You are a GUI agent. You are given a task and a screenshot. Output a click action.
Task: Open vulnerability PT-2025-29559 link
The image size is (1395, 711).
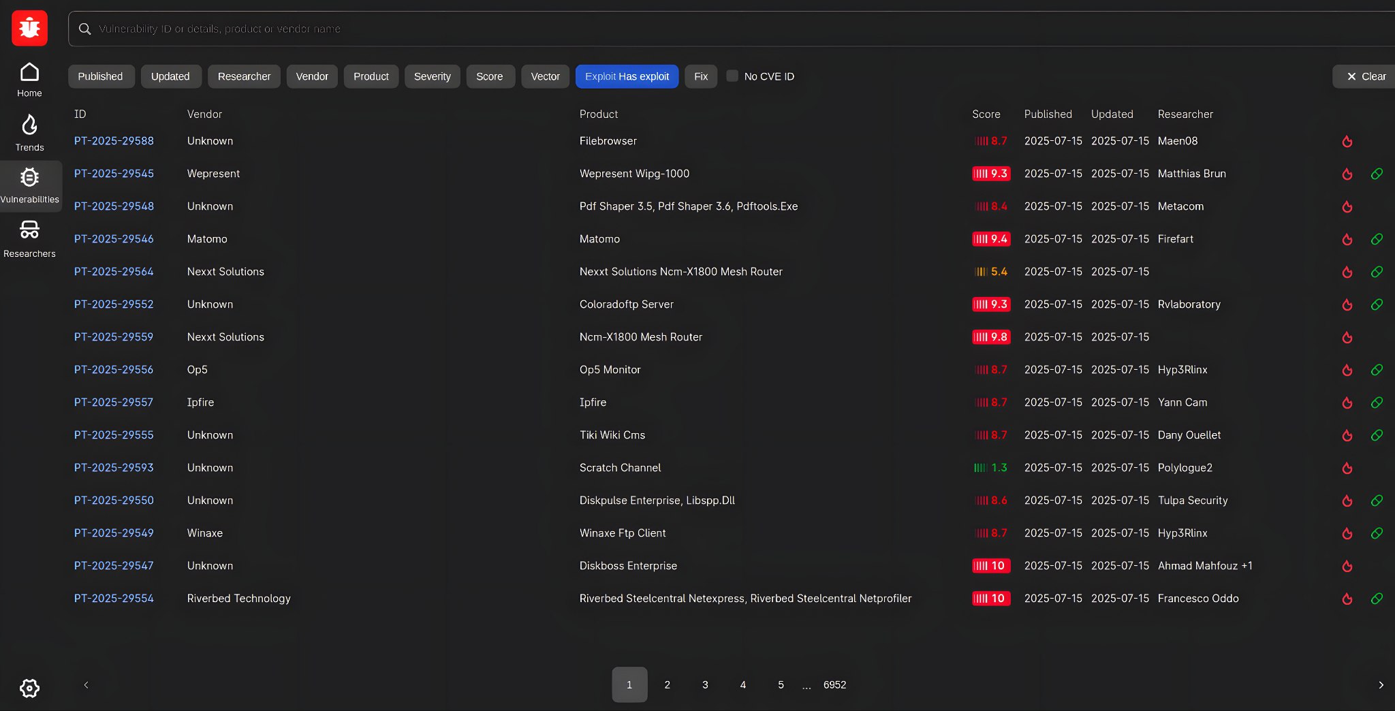point(114,337)
